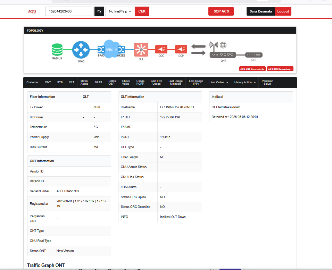The height and width of the screenshot is (270, 332).
Task: Click the LOSi Alarm row label
Action: tap(128, 187)
